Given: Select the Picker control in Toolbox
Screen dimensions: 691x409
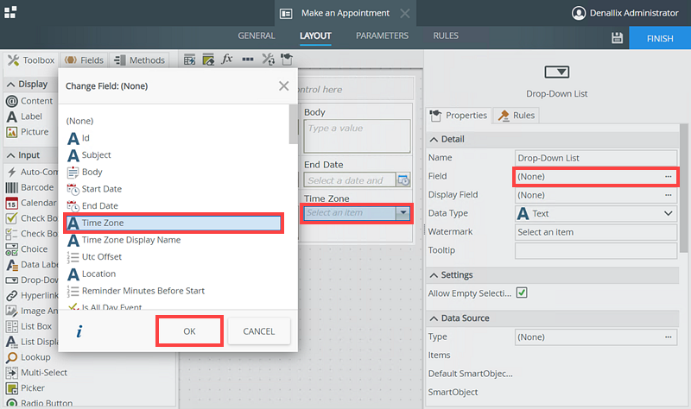Looking at the screenshot, I should tap(26, 388).
